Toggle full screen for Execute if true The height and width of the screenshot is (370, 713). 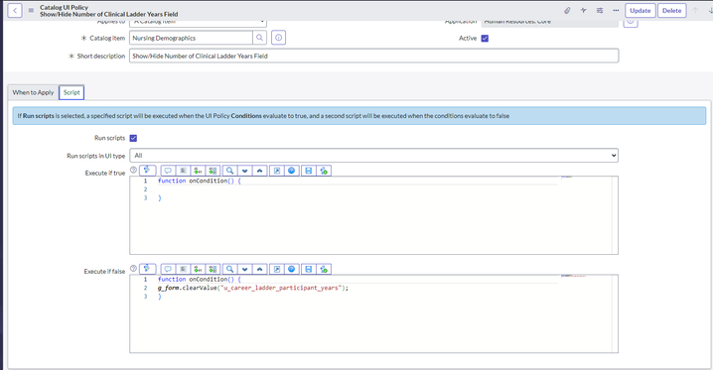[x=276, y=171]
